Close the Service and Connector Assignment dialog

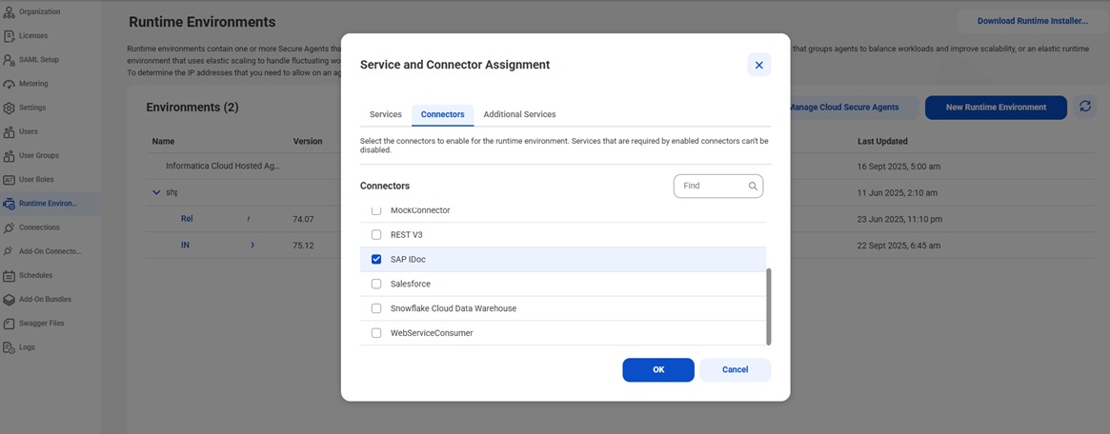point(758,65)
